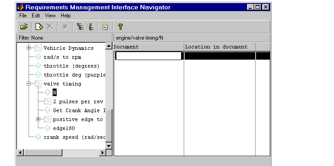This screenshot has width=334, height=166.
Task: Select positive edge to tree item
Action: [x=78, y=120]
